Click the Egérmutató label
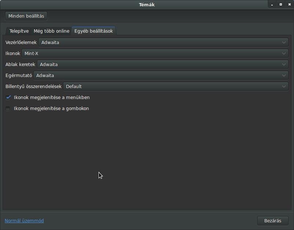The height and width of the screenshot is (230, 294). (19, 76)
